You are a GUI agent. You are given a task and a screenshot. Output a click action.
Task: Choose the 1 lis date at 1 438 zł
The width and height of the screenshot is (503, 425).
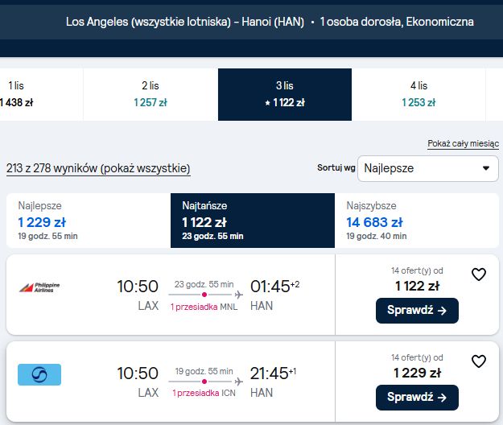41,94
